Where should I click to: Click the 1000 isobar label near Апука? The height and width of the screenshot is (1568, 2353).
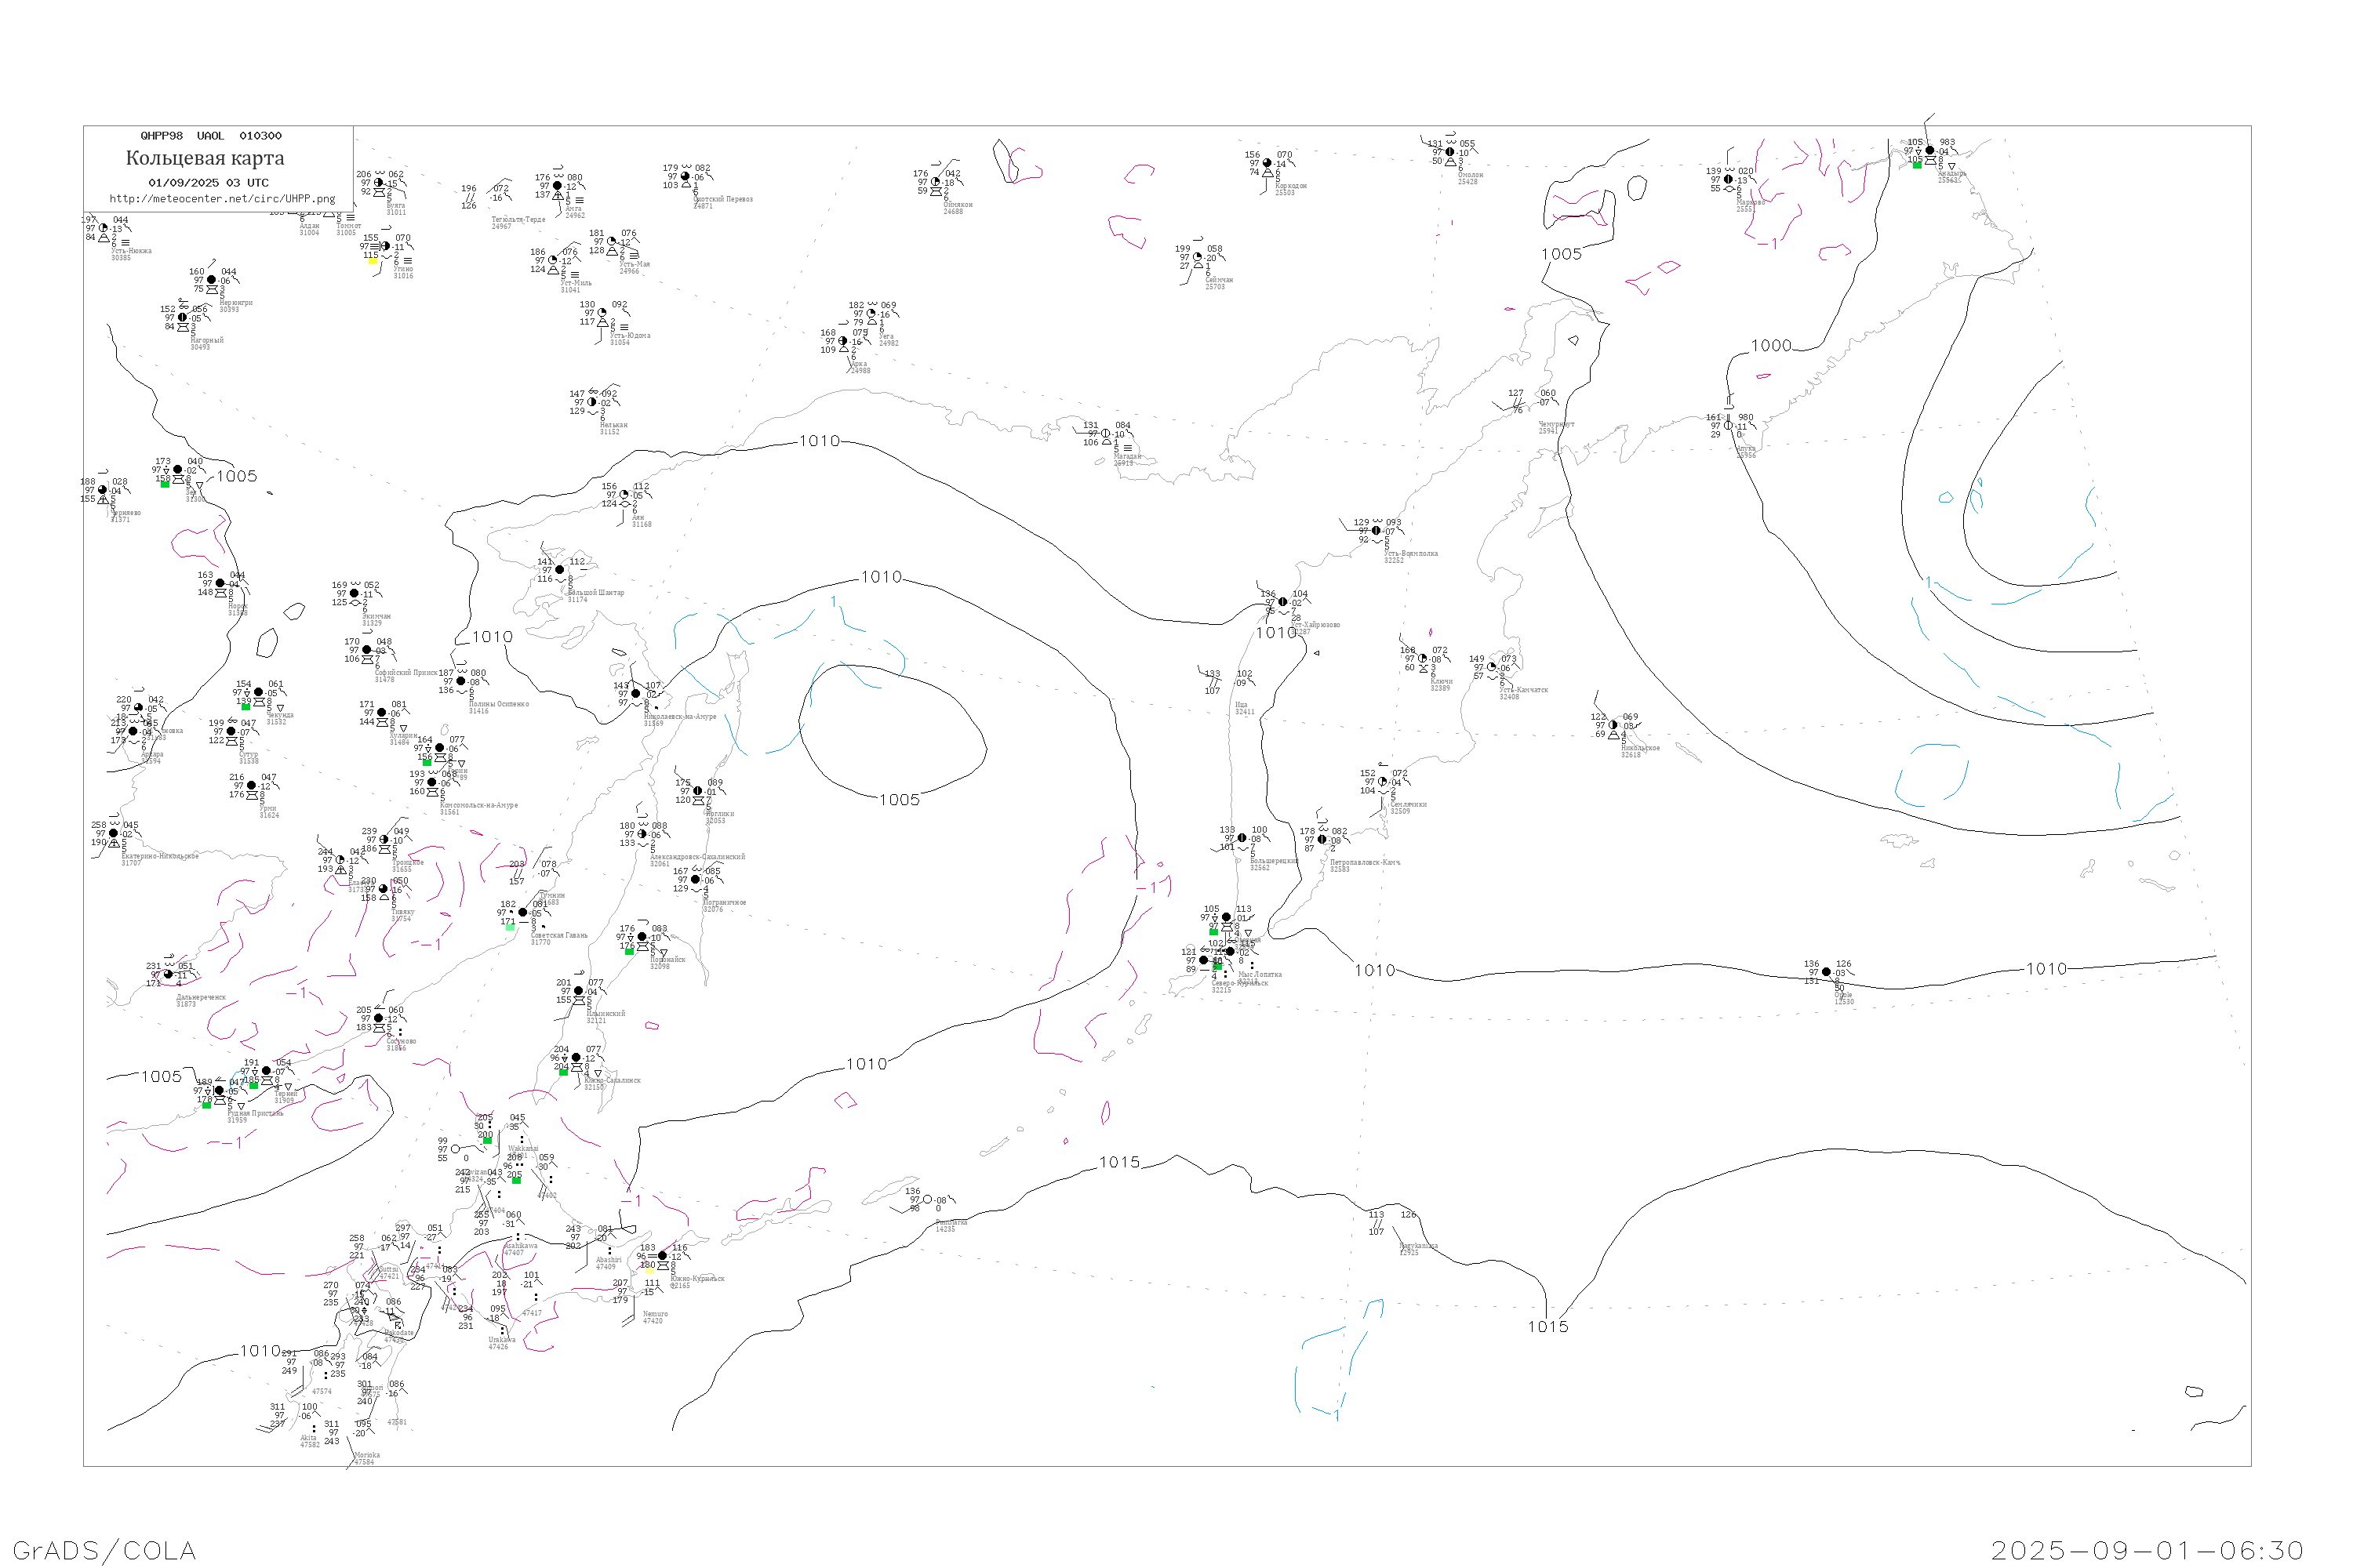coord(1771,346)
